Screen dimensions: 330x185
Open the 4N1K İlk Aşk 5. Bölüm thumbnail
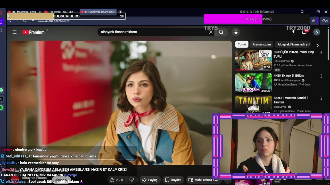pos(253,83)
